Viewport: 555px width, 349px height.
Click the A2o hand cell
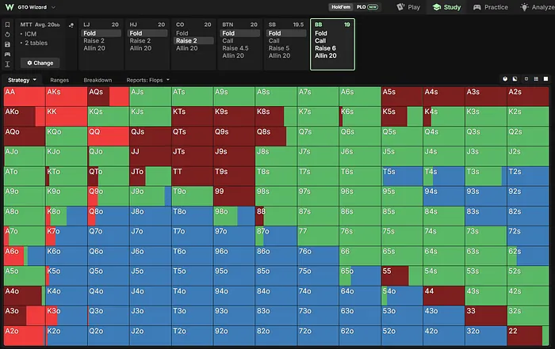tap(25, 336)
